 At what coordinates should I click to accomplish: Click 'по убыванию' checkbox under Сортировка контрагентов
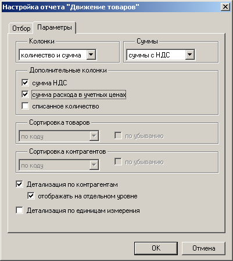pyautogui.click(x=118, y=162)
